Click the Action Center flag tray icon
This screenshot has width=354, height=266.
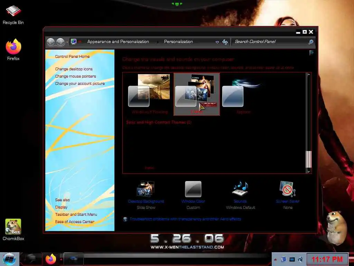click(x=284, y=259)
